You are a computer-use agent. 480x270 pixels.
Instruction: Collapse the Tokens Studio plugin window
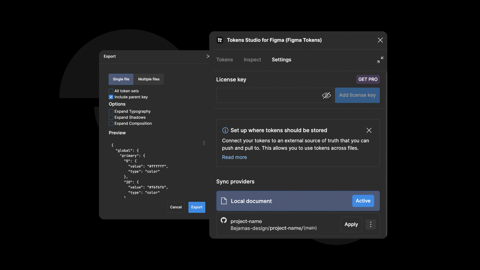pos(380,59)
